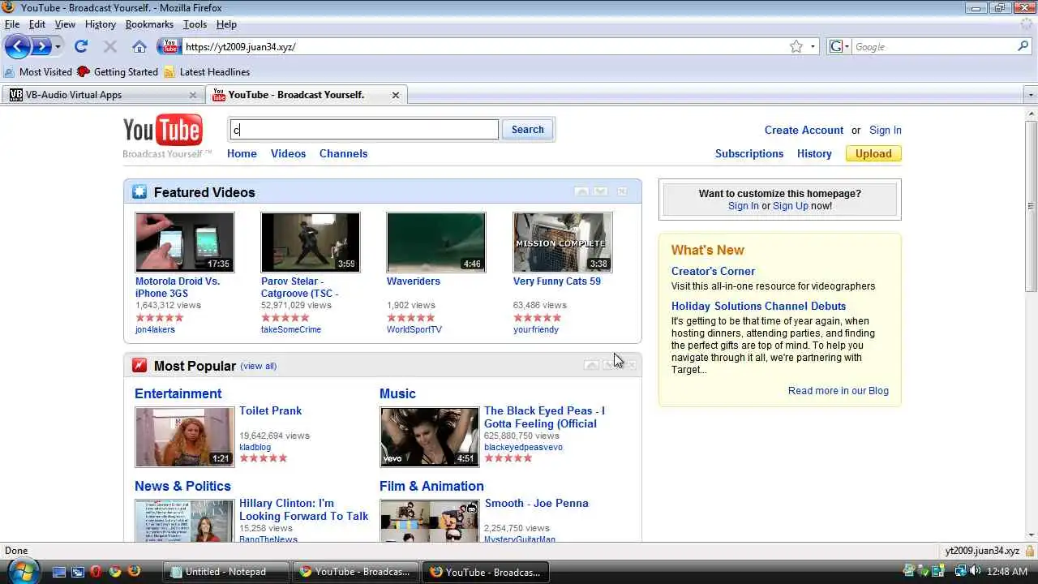1038x584 pixels.
Task: Click the disabled Stop loading icon
Action: click(110, 46)
